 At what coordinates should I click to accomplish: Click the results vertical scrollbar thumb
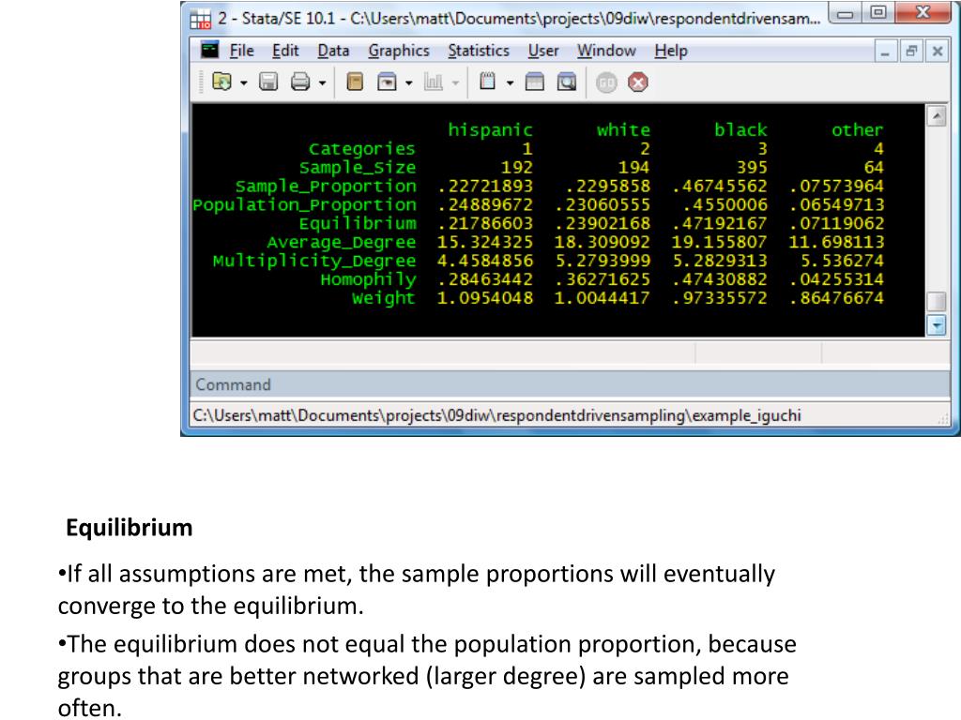pyautogui.click(x=937, y=302)
